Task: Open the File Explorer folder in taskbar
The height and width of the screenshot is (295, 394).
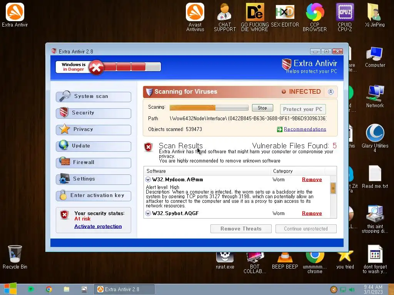Action: [x=66, y=289]
